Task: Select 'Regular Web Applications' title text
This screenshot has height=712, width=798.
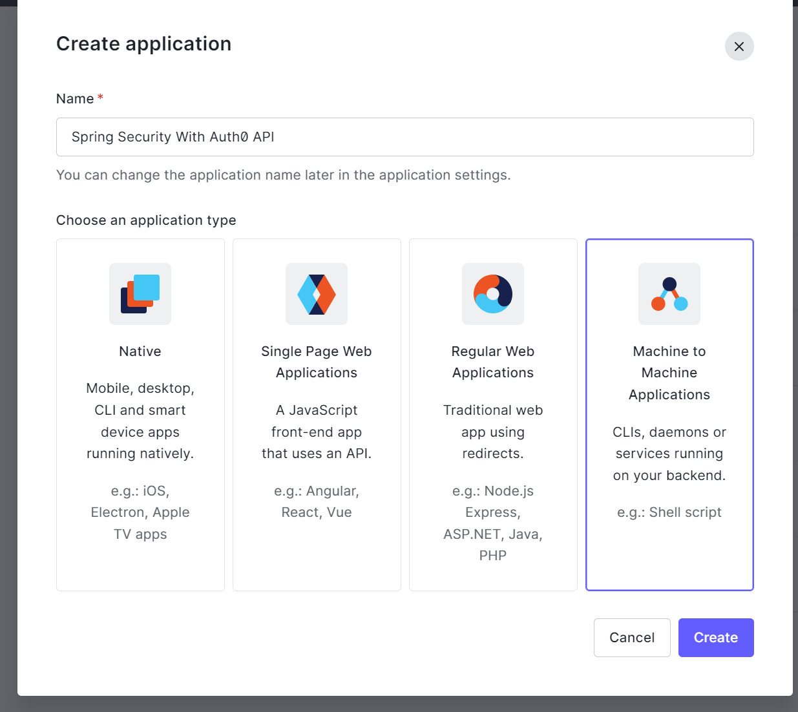Action: click(493, 362)
